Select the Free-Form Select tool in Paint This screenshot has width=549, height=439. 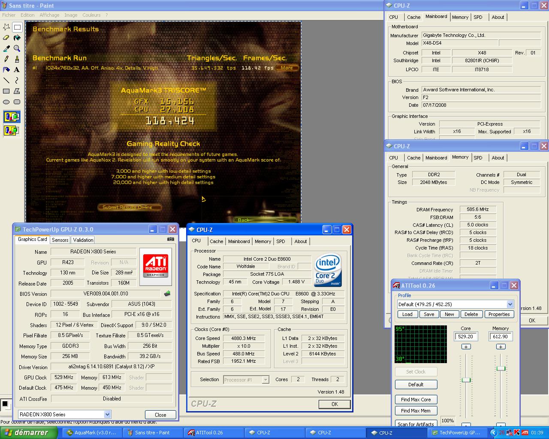(x=6, y=27)
